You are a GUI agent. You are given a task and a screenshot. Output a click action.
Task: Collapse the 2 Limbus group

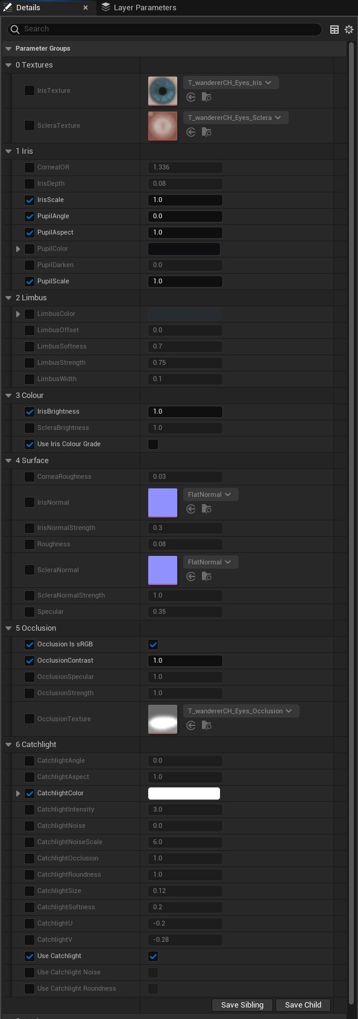coord(8,297)
